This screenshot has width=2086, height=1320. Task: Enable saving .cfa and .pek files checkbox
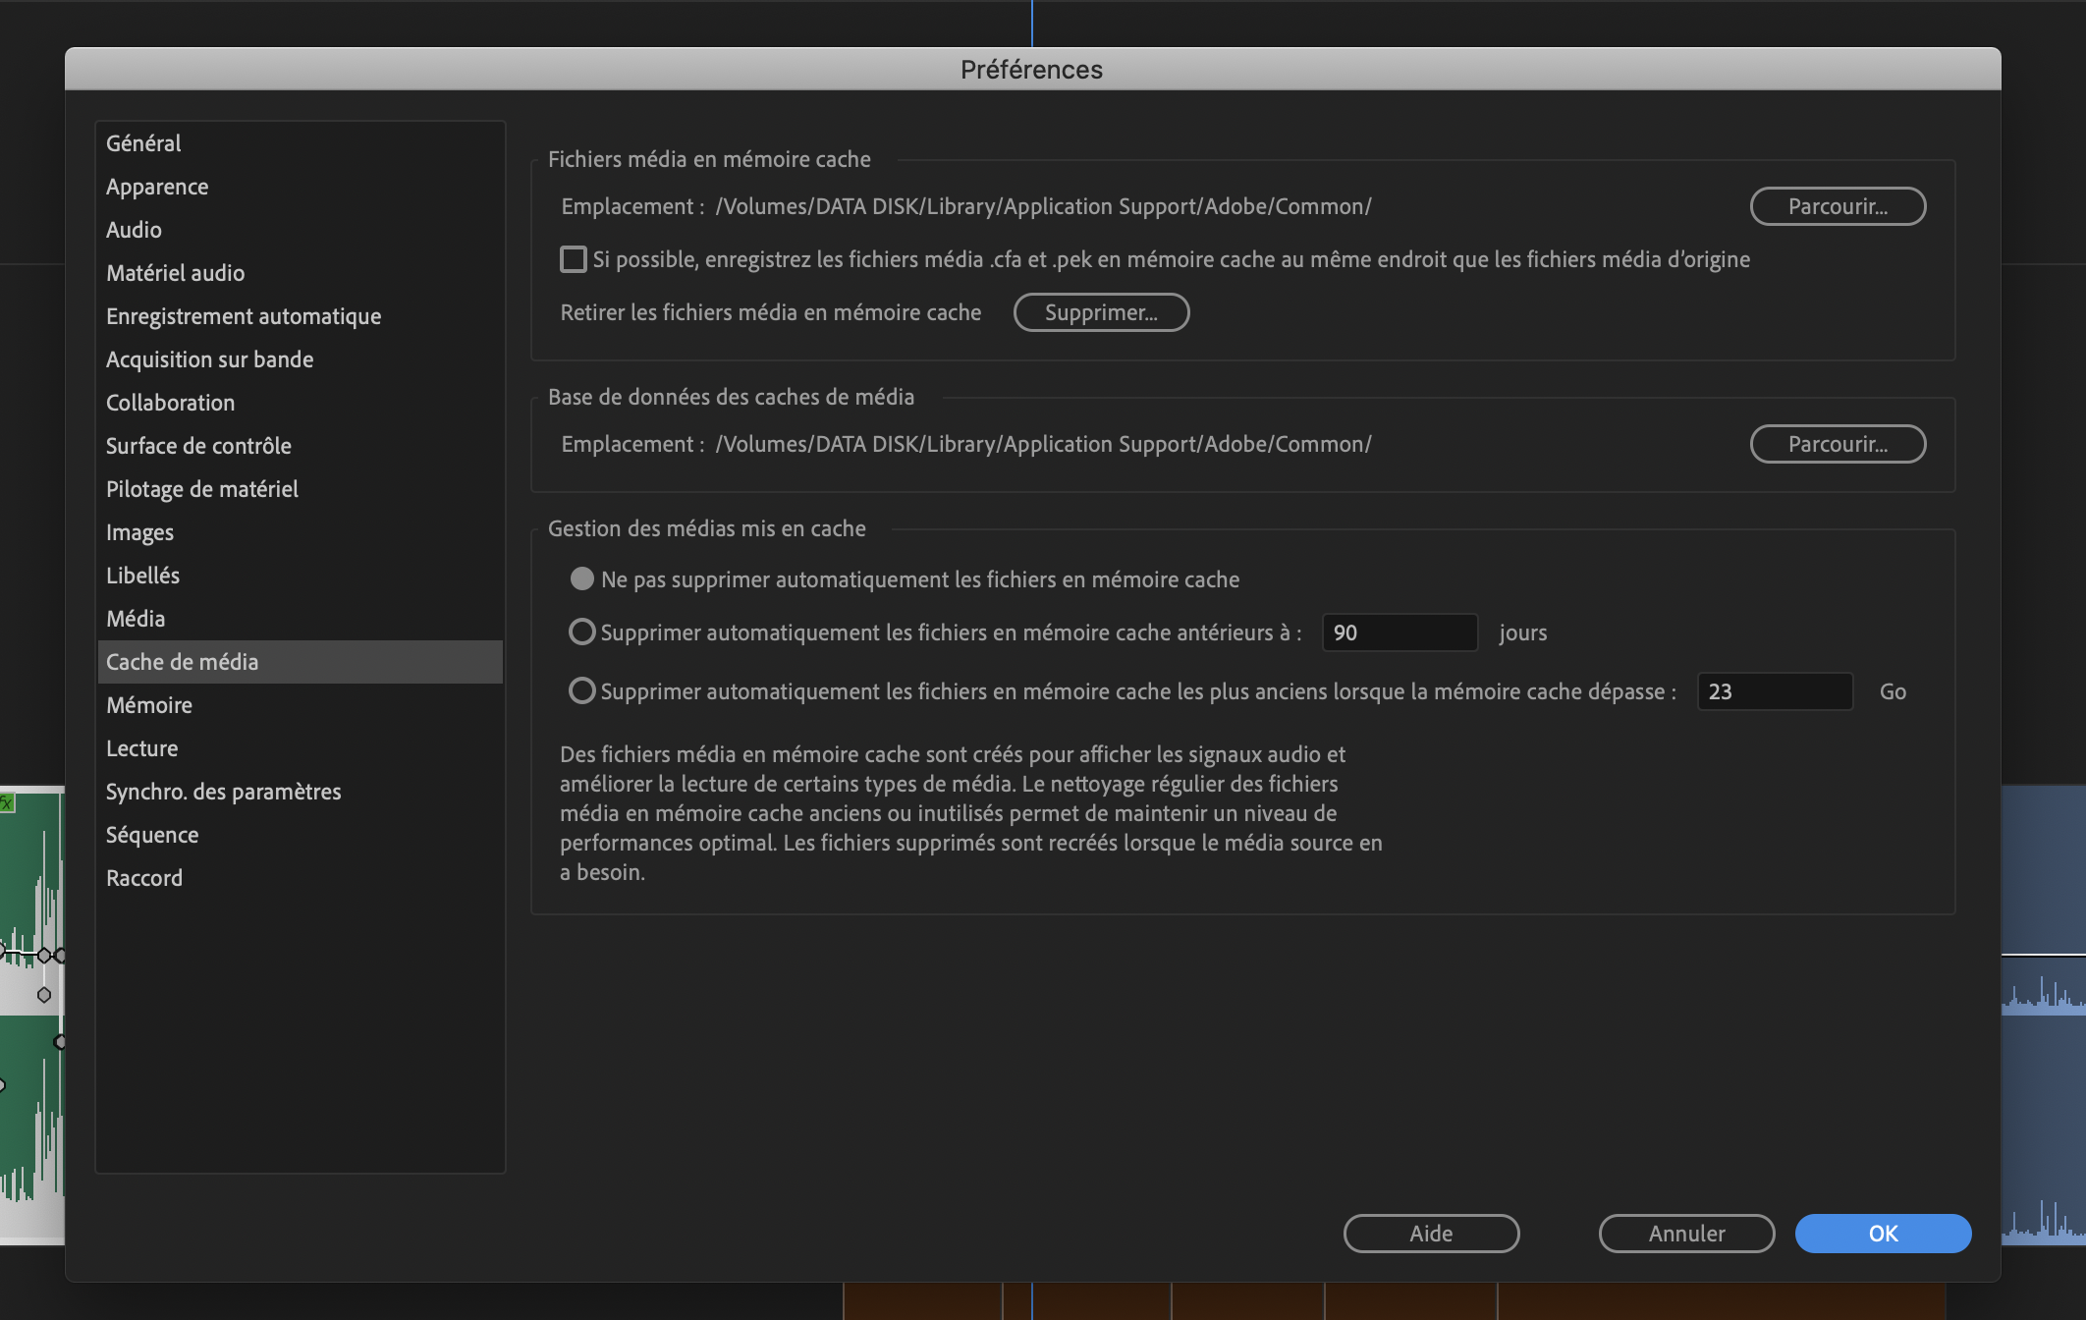[x=573, y=259]
